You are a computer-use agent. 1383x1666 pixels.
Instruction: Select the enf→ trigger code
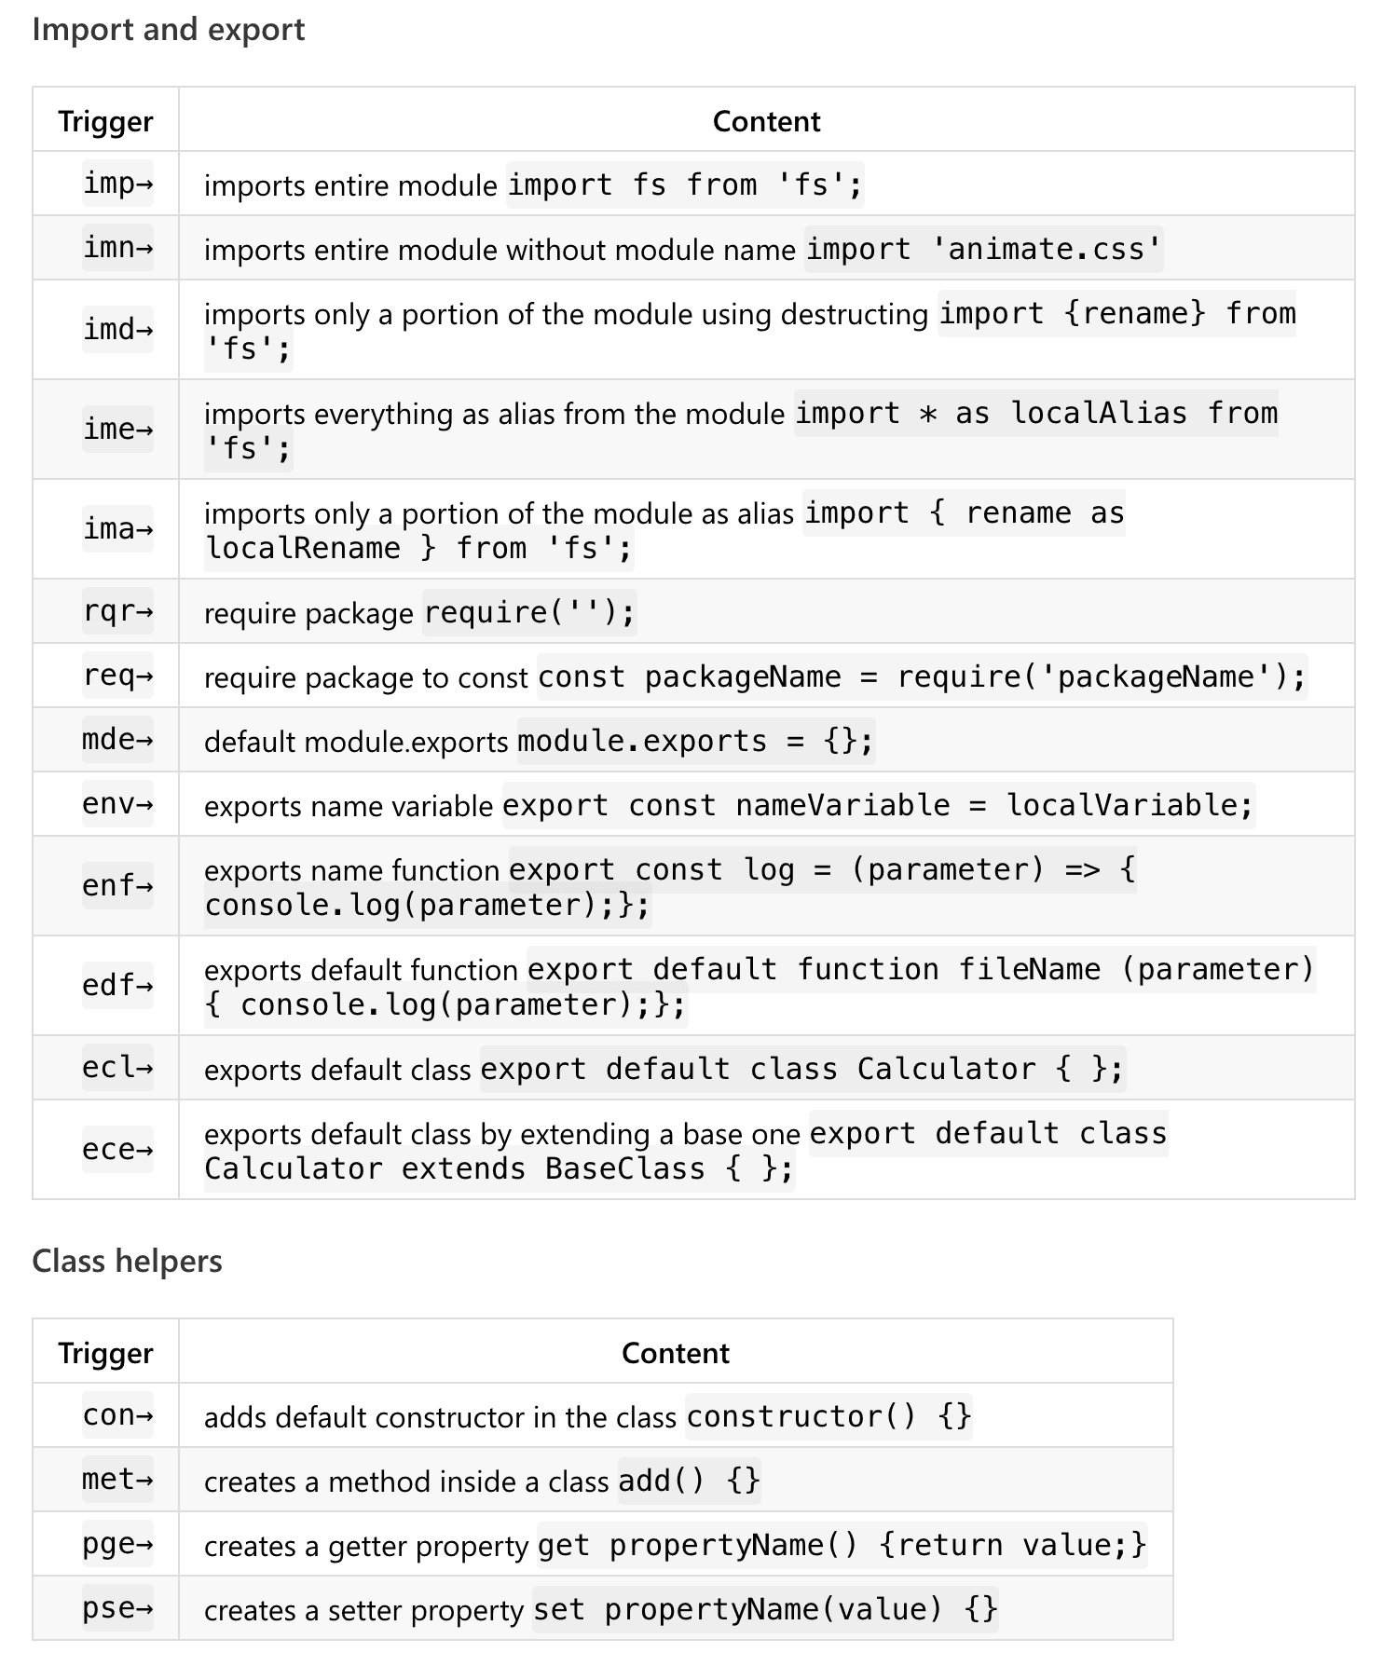[x=117, y=886]
